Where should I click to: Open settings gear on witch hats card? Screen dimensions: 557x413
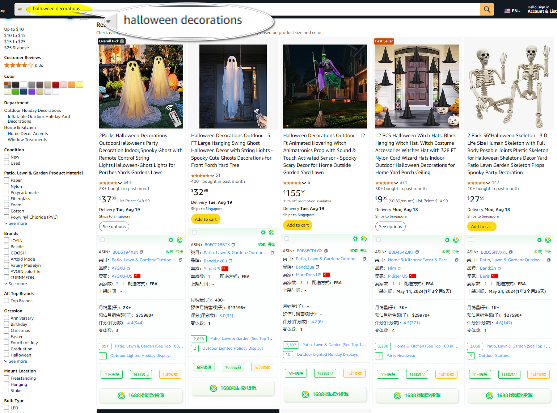(x=447, y=240)
